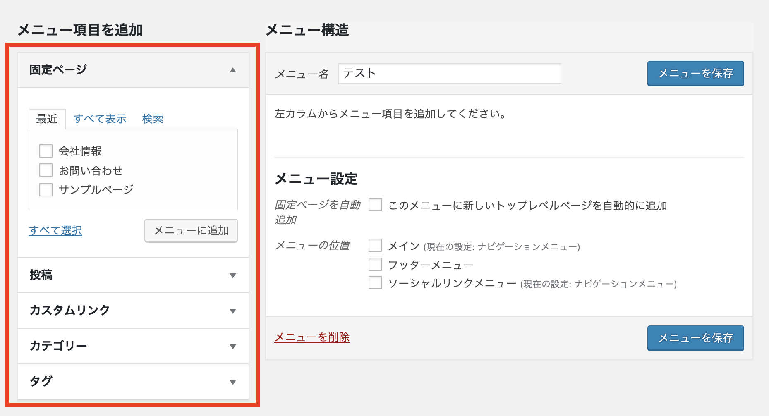The width and height of the screenshot is (769, 416).
Task: Switch to the 検索 tab
Action: click(x=152, y=119)
